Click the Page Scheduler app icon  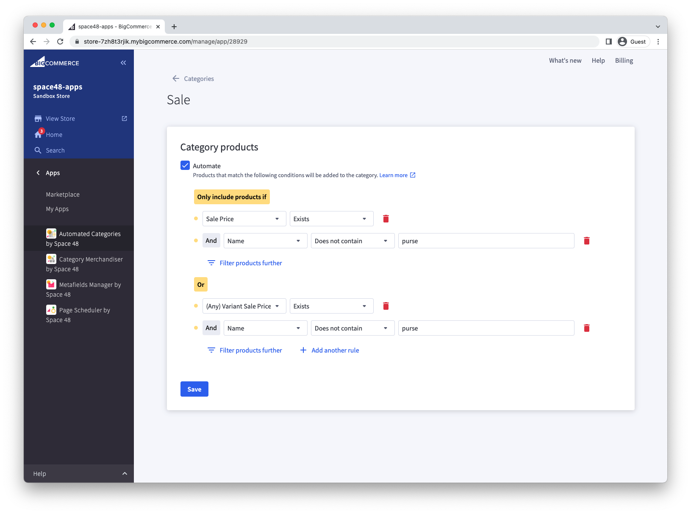tap(51, 310)
